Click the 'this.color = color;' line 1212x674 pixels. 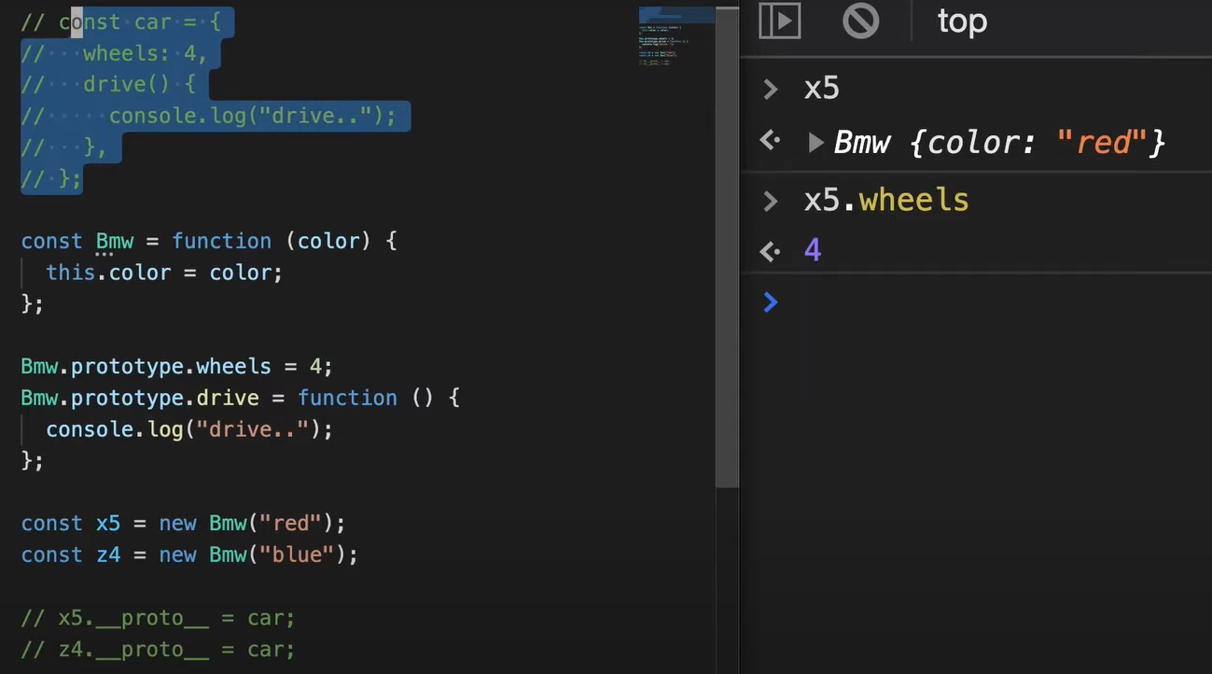[x=164, y=273]
